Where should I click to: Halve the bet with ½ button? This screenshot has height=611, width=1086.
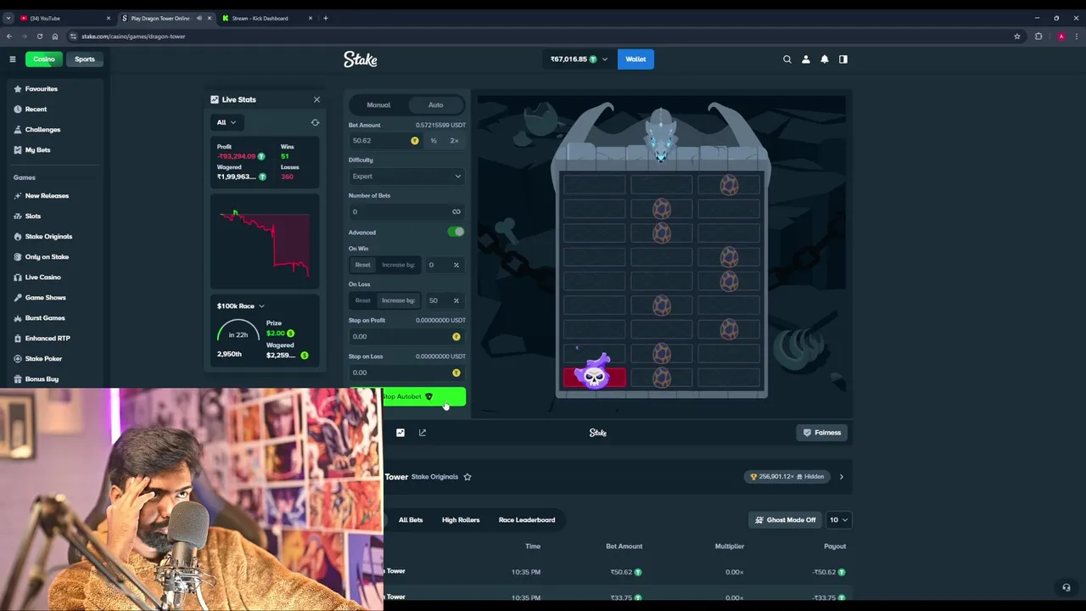(x=434, y=141)
